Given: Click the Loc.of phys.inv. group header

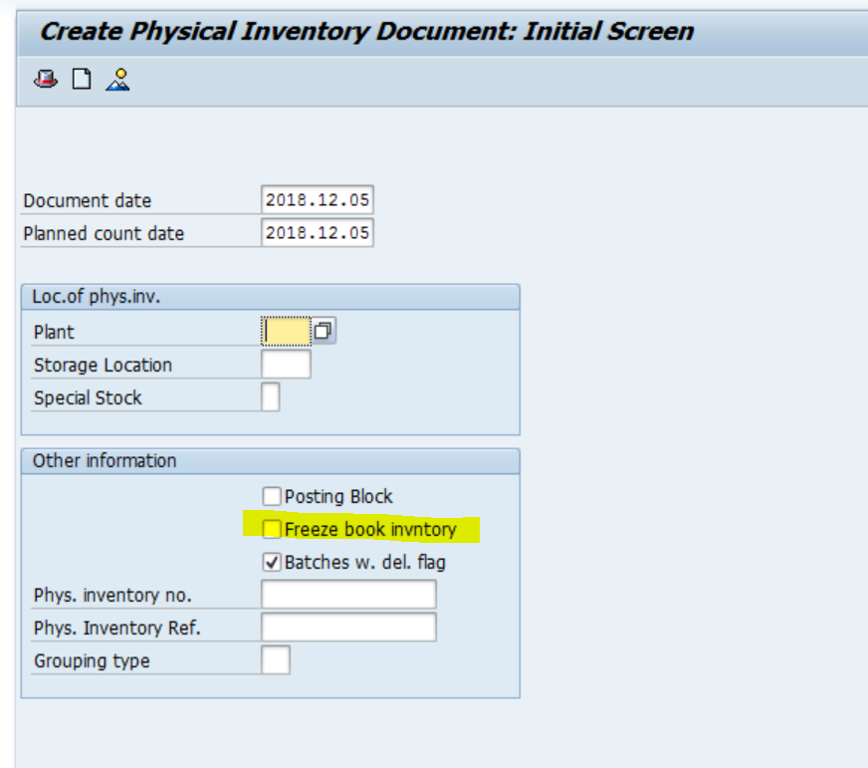Looking at the screenshot, I should click(270, 297).
